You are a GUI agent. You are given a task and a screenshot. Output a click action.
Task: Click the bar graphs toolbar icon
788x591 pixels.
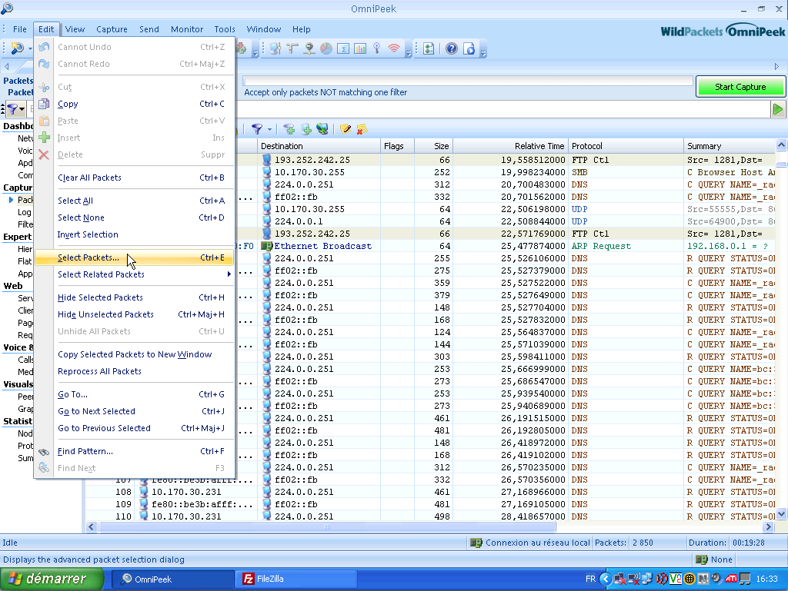pyautogui.click(x=360, y=48)
